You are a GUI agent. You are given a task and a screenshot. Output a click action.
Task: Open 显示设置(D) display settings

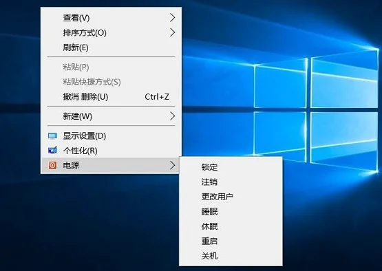[111, 136]
